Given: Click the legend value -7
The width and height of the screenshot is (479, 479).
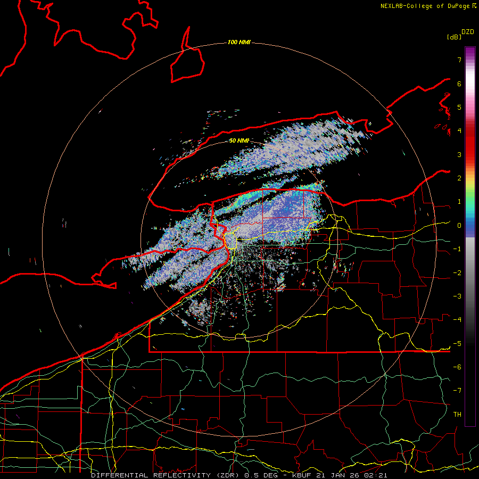Looking at the screenshot, I should (457, 391).
